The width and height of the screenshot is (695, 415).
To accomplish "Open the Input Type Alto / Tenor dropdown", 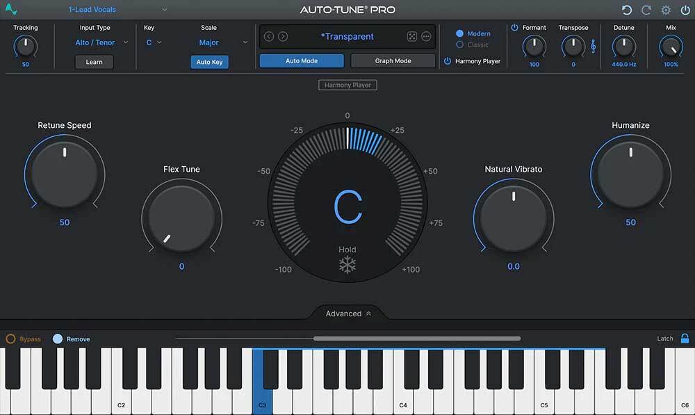I will 101,42.
